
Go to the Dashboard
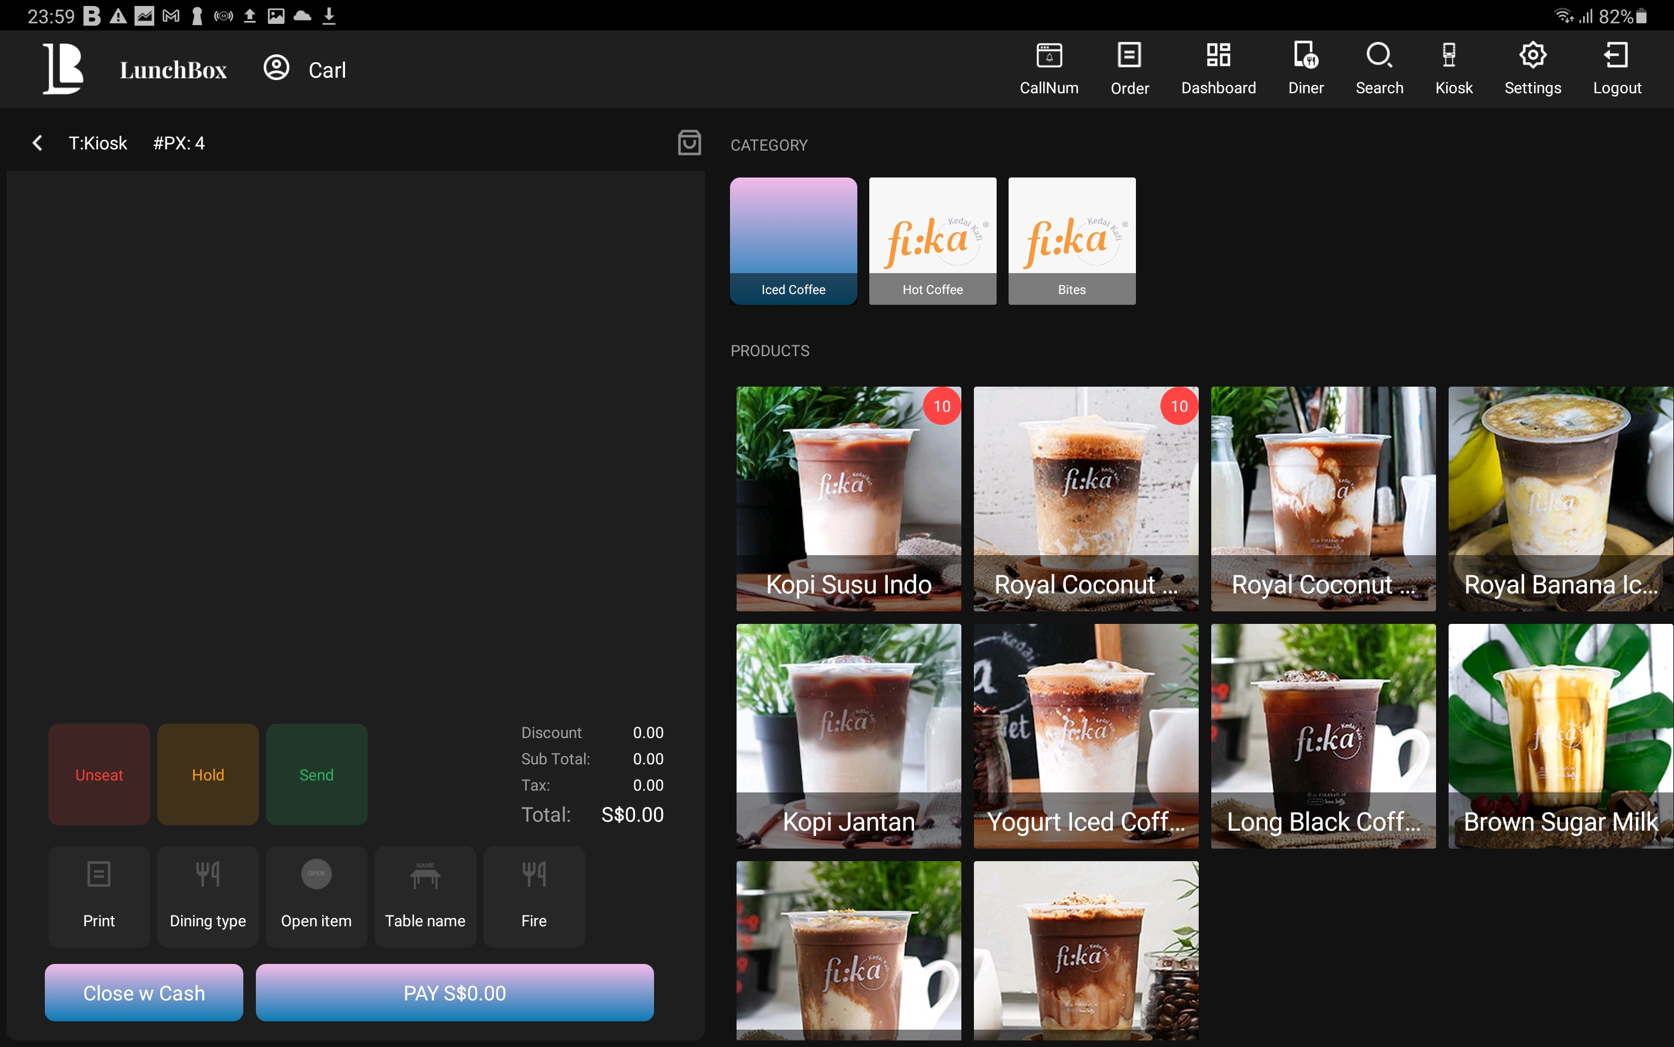pos(1218,69)
